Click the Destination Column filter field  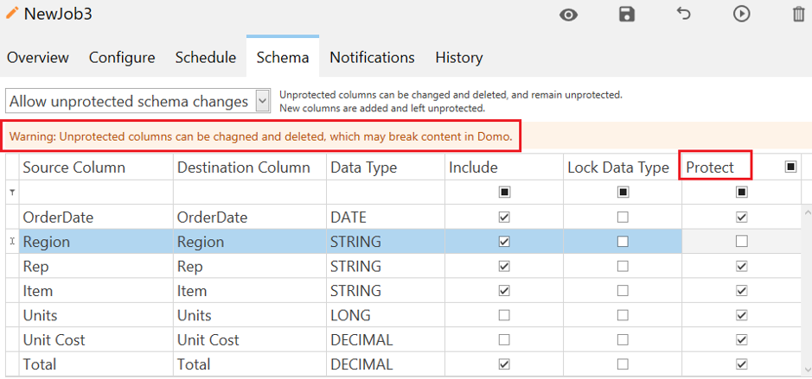[x=249, y=192]
